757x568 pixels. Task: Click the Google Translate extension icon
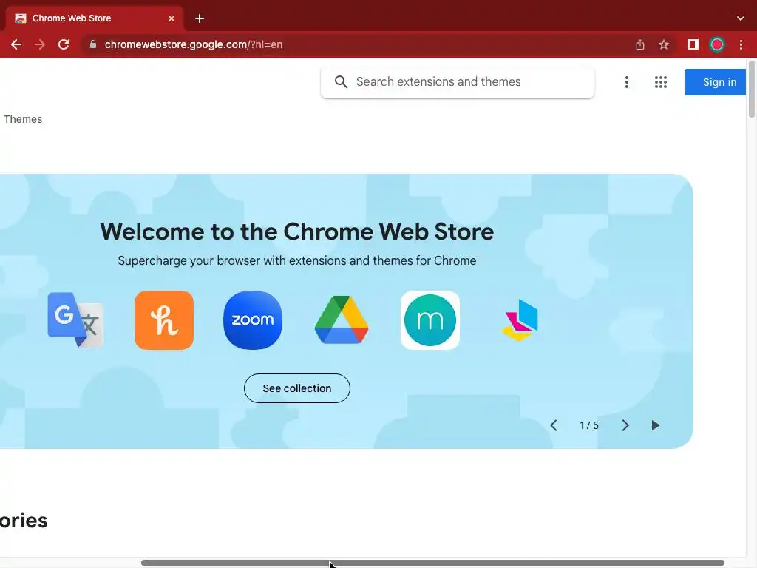pyautogui.click(x=75, y=319)
